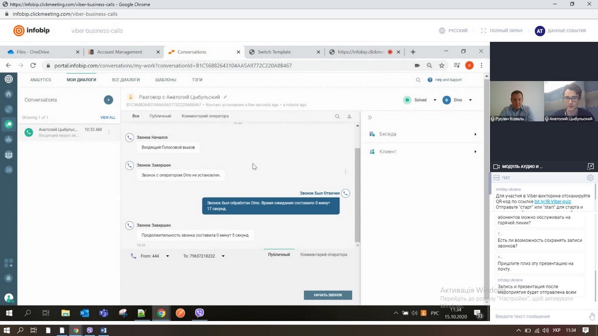Select the Комментарий оператора filter tab
This screenshot has width=598, height=336.
click(205, 116)
